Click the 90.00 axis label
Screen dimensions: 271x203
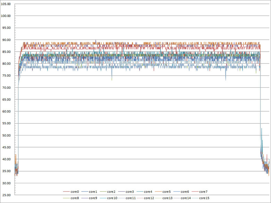point(6,40)
